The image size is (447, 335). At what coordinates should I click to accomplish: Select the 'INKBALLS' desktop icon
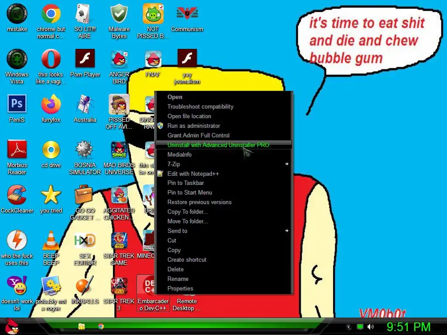pos(85,285)
